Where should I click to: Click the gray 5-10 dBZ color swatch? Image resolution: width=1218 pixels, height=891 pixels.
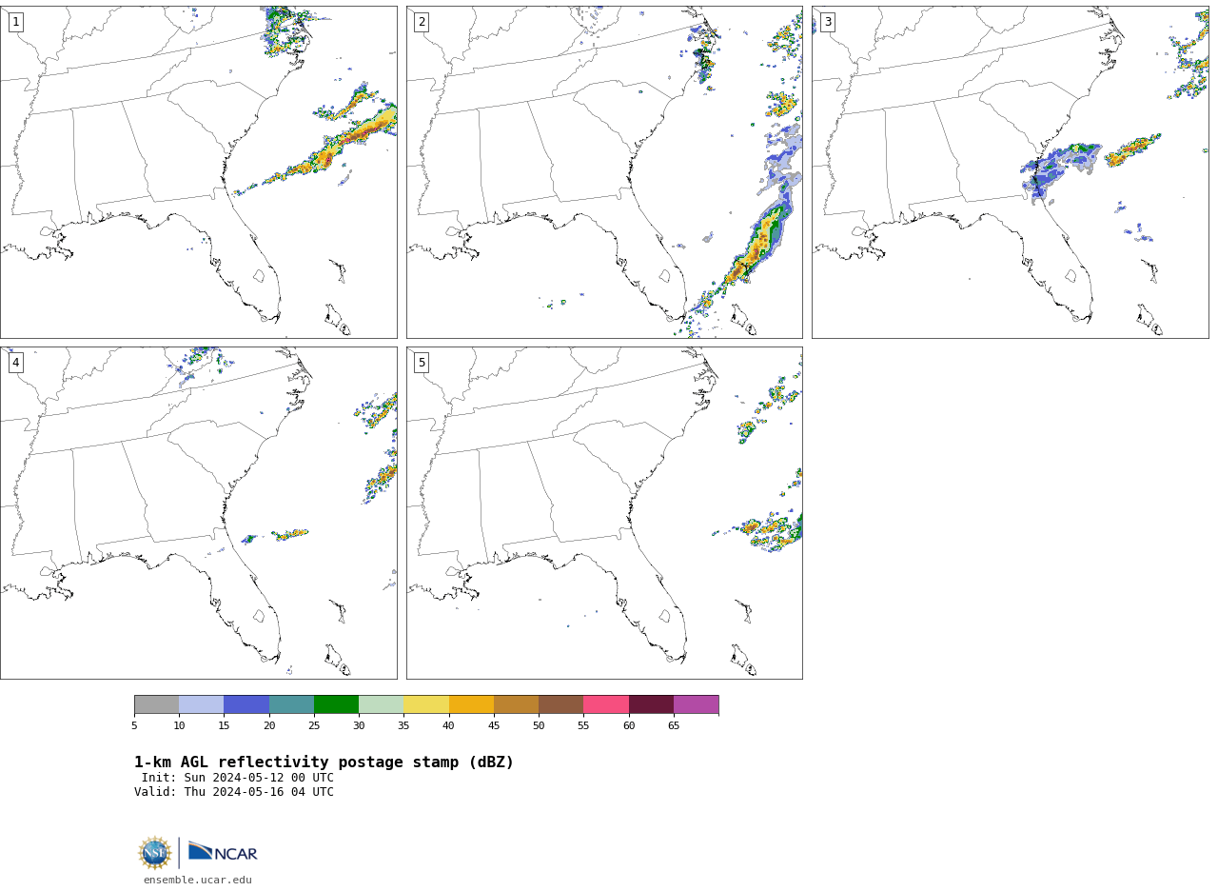[x=156, y=704]
